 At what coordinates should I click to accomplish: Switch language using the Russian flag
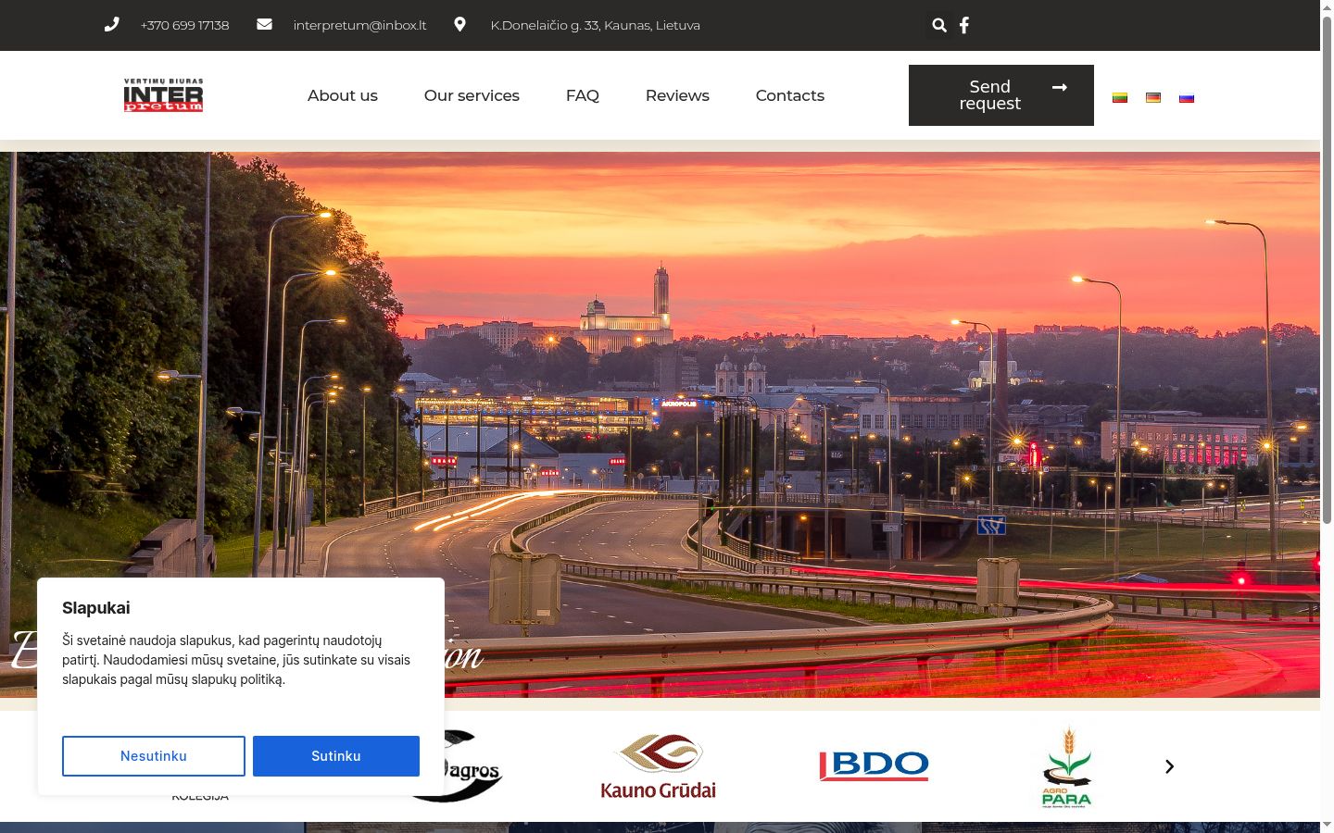(1187, 97)
